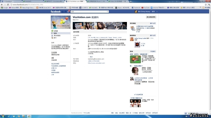Click the Facebook search input field

[89, 12]
